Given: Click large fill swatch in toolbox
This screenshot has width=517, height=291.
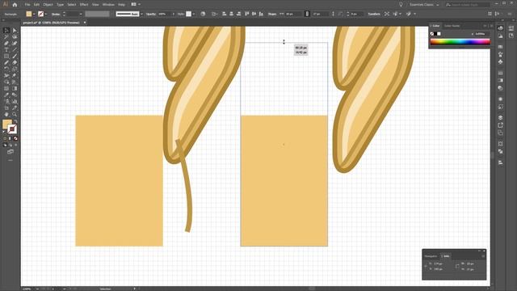Looking at the screenshot, I should 7,124.
